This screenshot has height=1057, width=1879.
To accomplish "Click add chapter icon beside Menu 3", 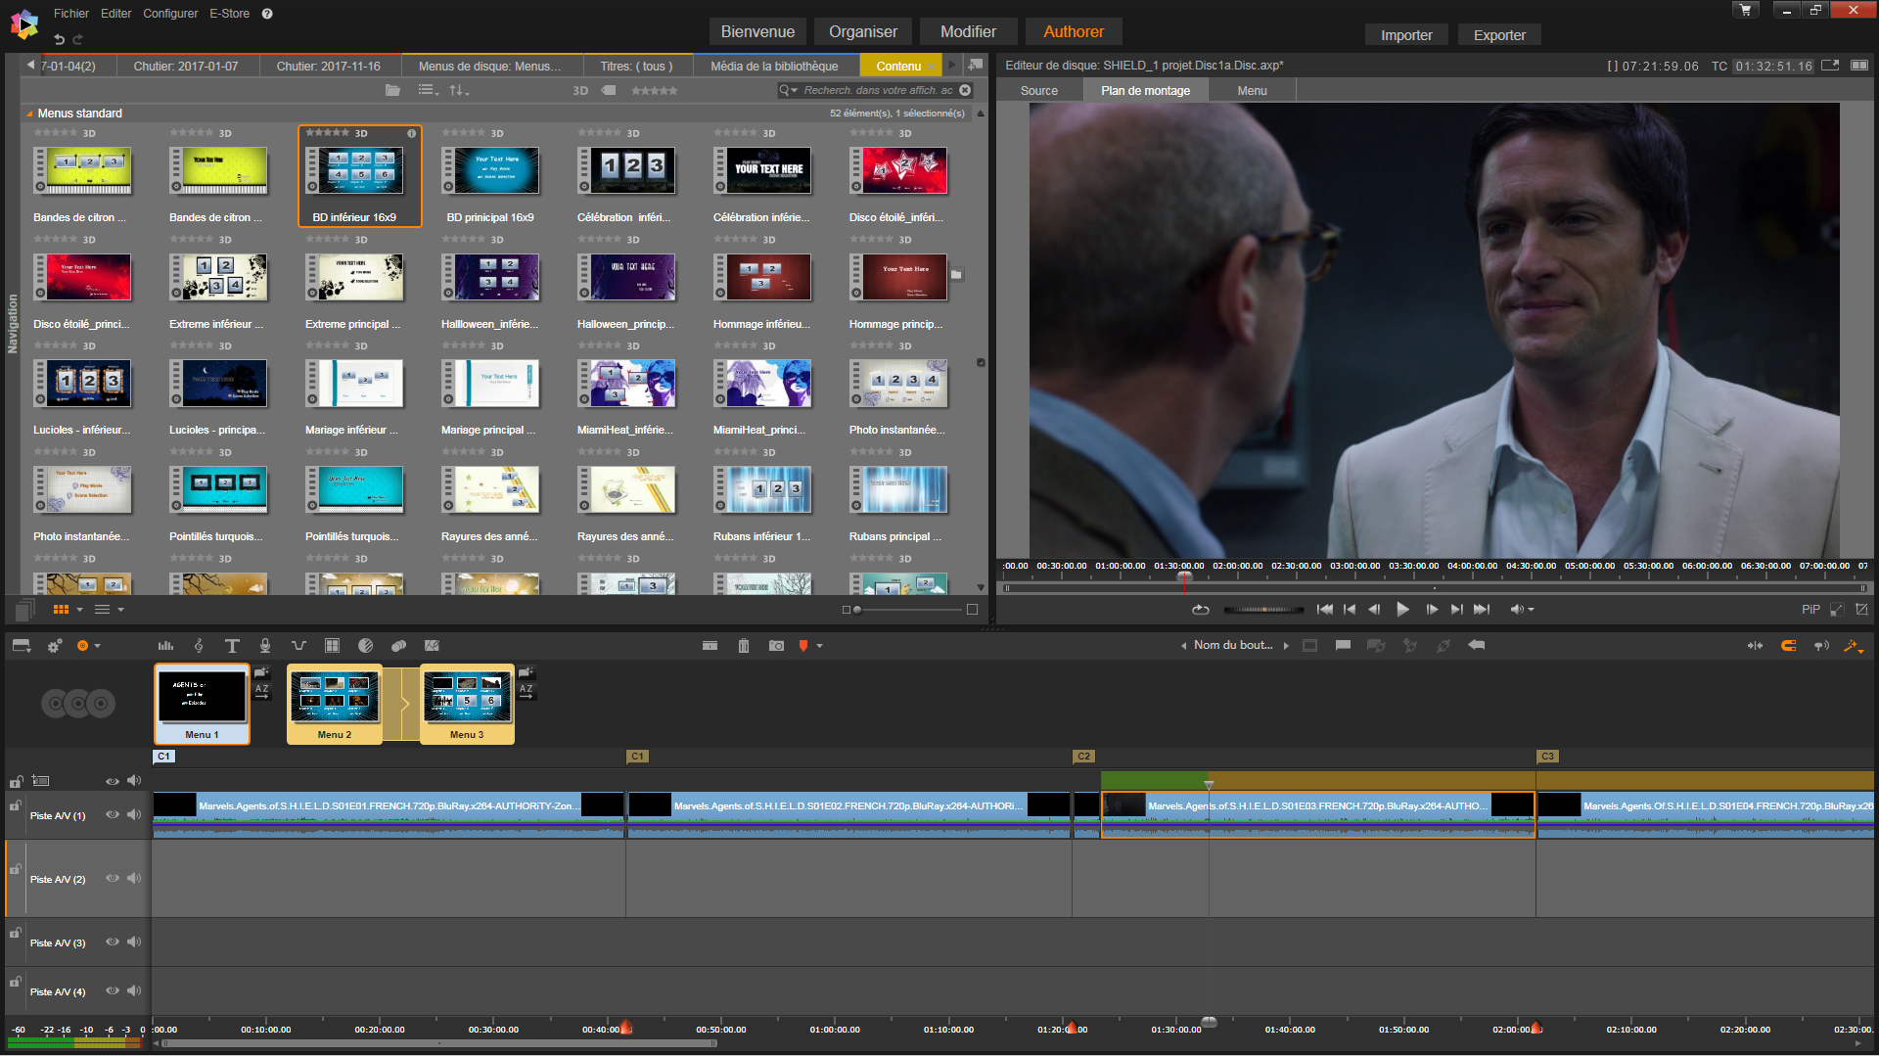I will click(x=526, y=672).
